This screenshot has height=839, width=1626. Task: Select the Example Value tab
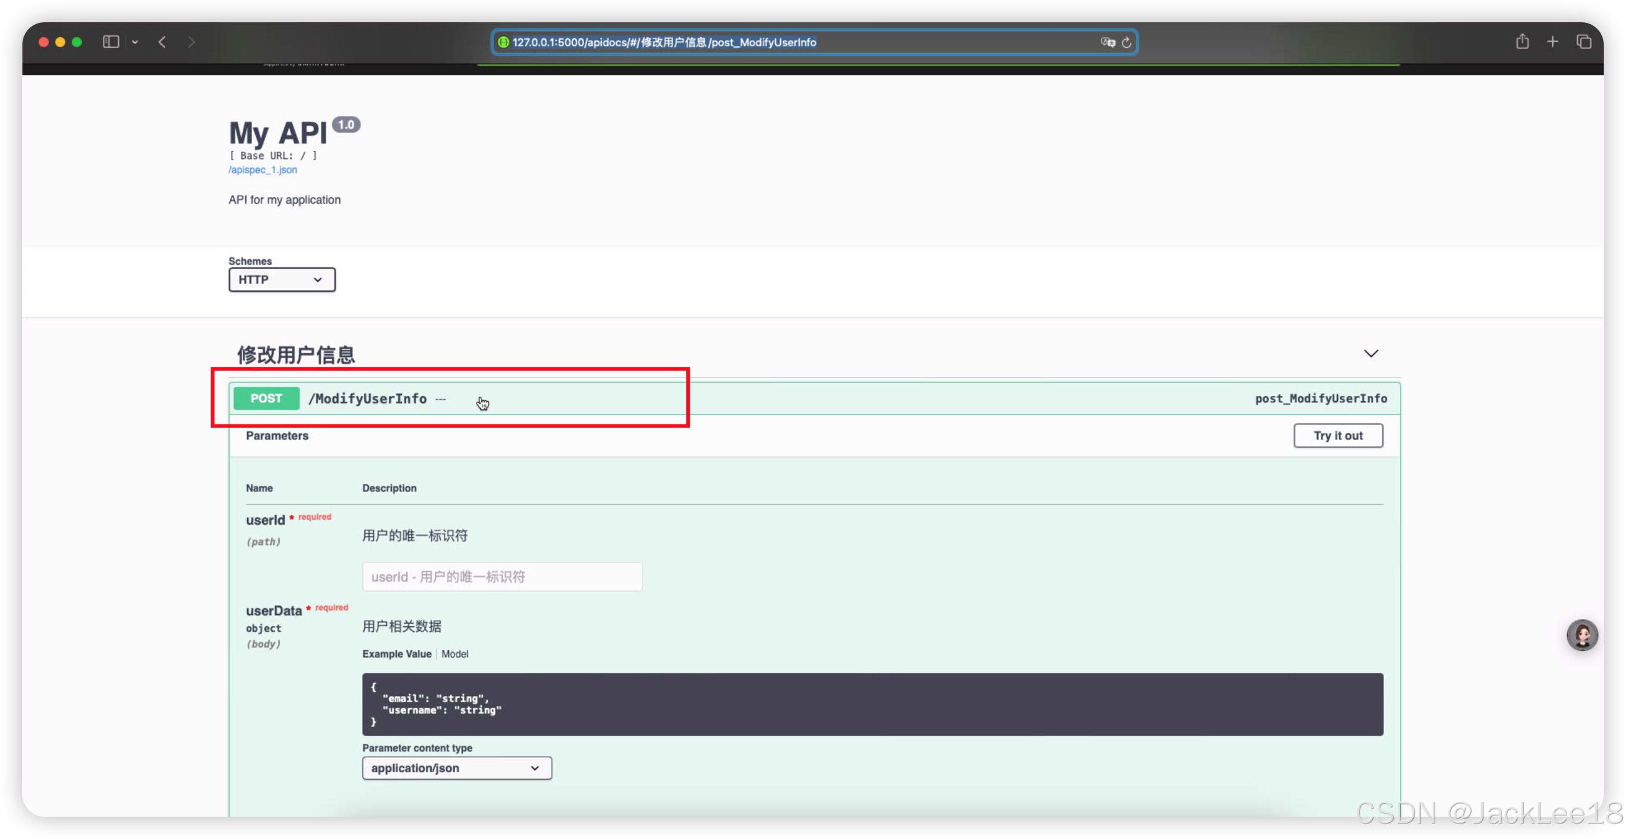(x=396, y=654)
